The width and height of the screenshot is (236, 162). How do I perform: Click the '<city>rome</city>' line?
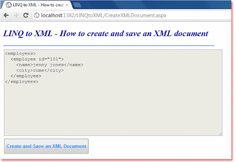[40, 70]
